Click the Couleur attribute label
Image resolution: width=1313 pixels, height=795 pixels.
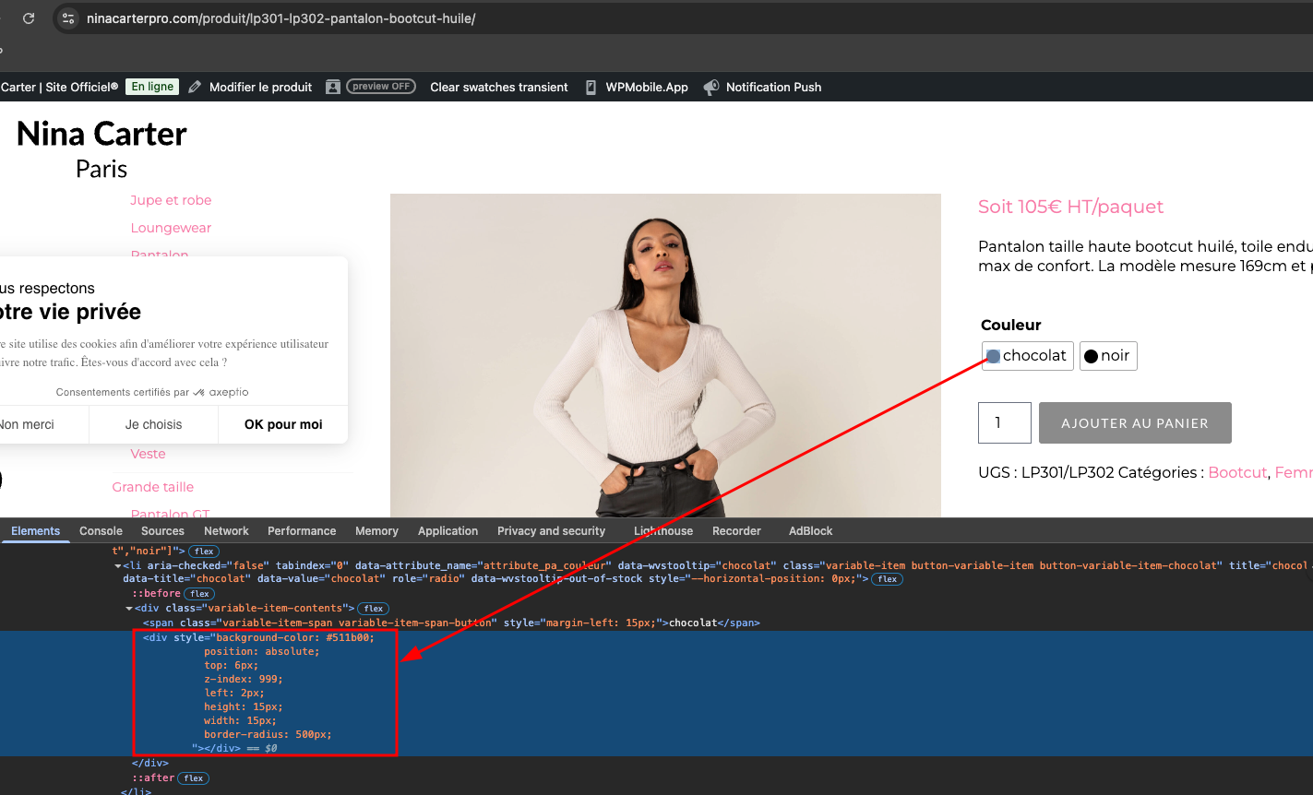(1011, 325)
